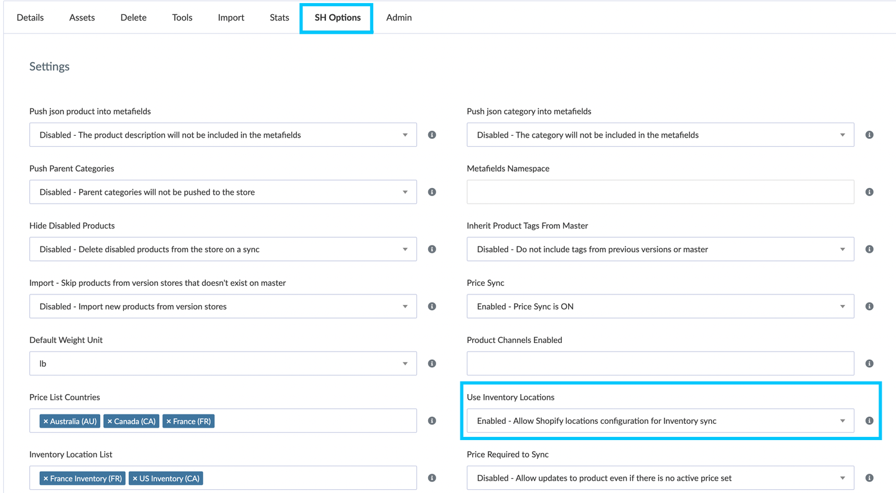Select the Stats tab

[x=279, y=17]
